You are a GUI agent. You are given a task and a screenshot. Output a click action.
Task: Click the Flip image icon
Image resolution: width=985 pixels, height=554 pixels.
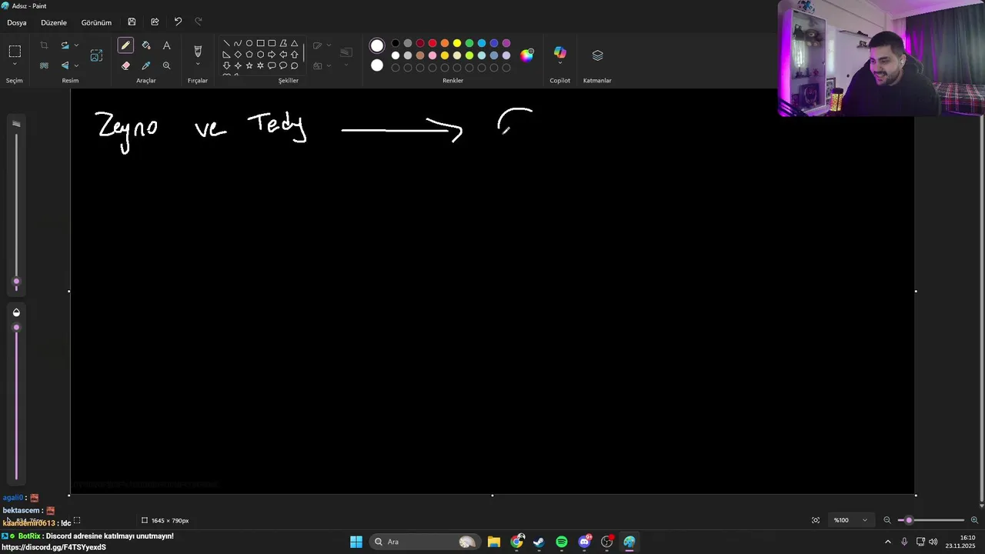(x=65, y=65)
